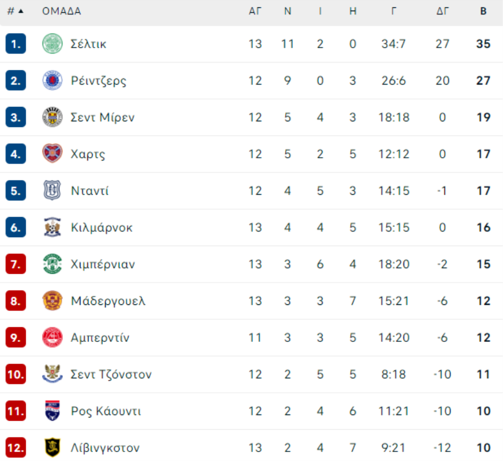503x461 pixels.
Task: Click the Kilmarnock club crest icon
Action: point(53,228)
